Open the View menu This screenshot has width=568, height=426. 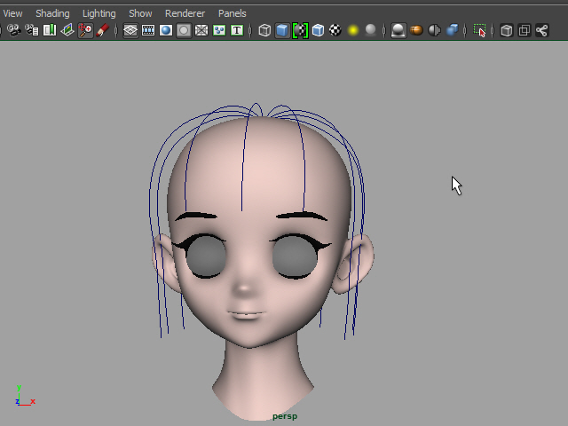pyautogui.click(x=13, y=13)
